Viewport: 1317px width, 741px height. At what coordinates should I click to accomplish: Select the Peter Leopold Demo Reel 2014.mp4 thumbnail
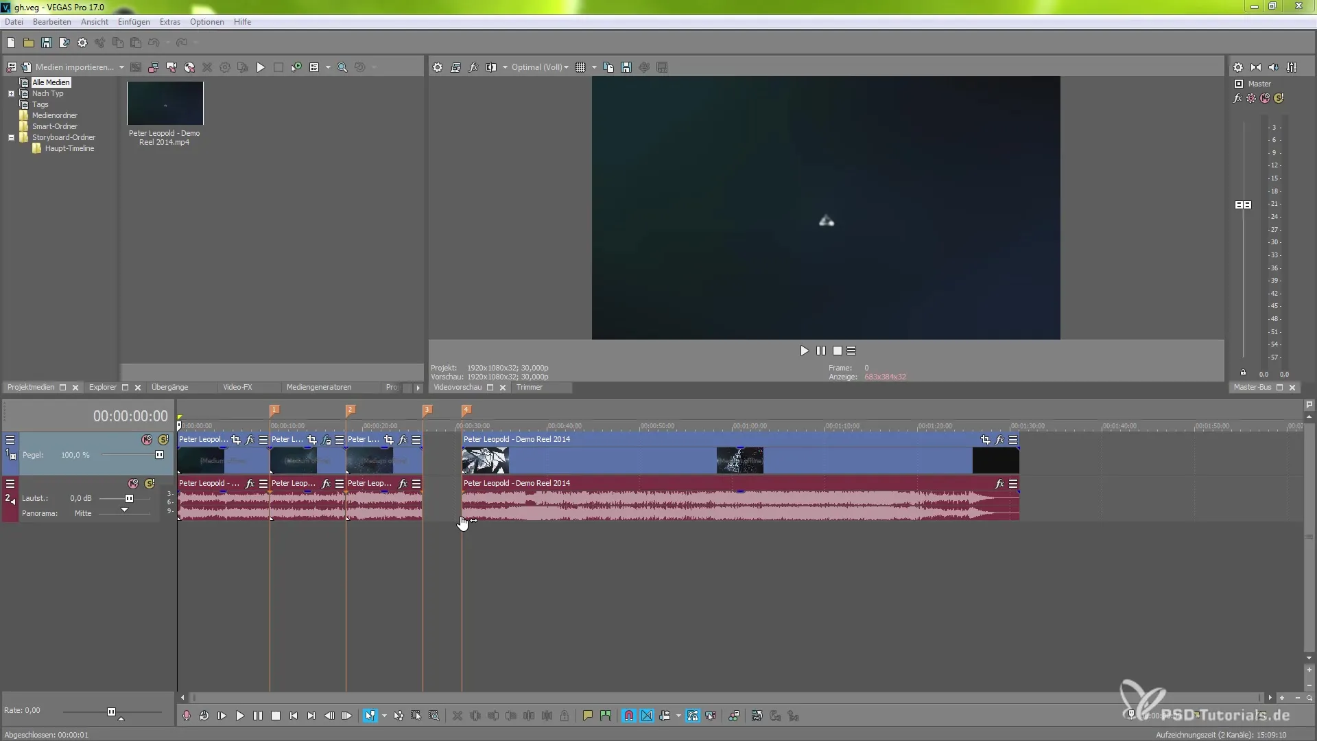click(165, 104)
